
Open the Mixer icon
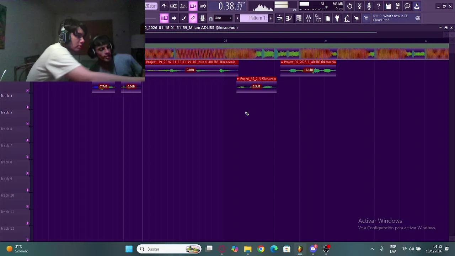coord(309,18)
